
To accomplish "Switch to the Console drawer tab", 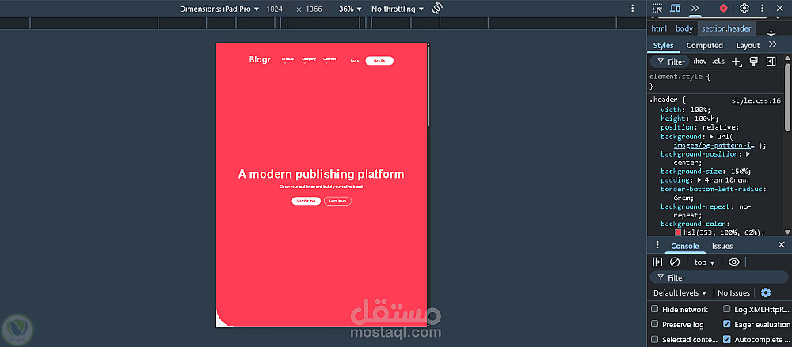I will (x=685, y=246).
